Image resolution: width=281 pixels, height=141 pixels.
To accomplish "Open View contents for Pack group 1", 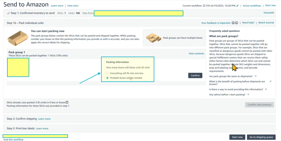I will click(x=196, y=53).
